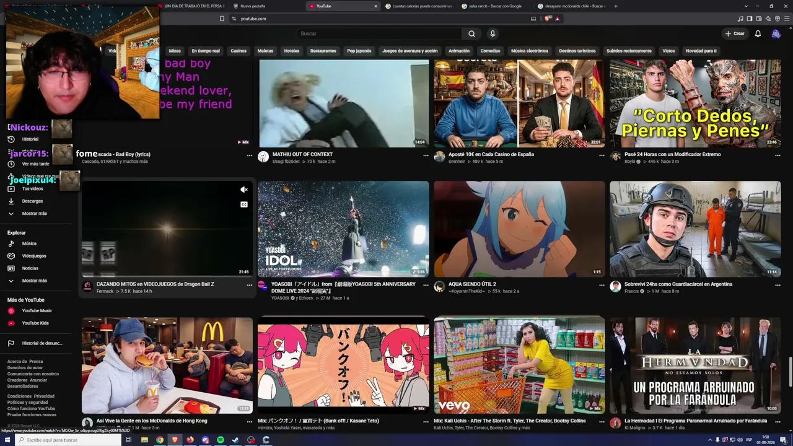
Task: Bookmark the page in the address bar
Action: tap(222, 19)
